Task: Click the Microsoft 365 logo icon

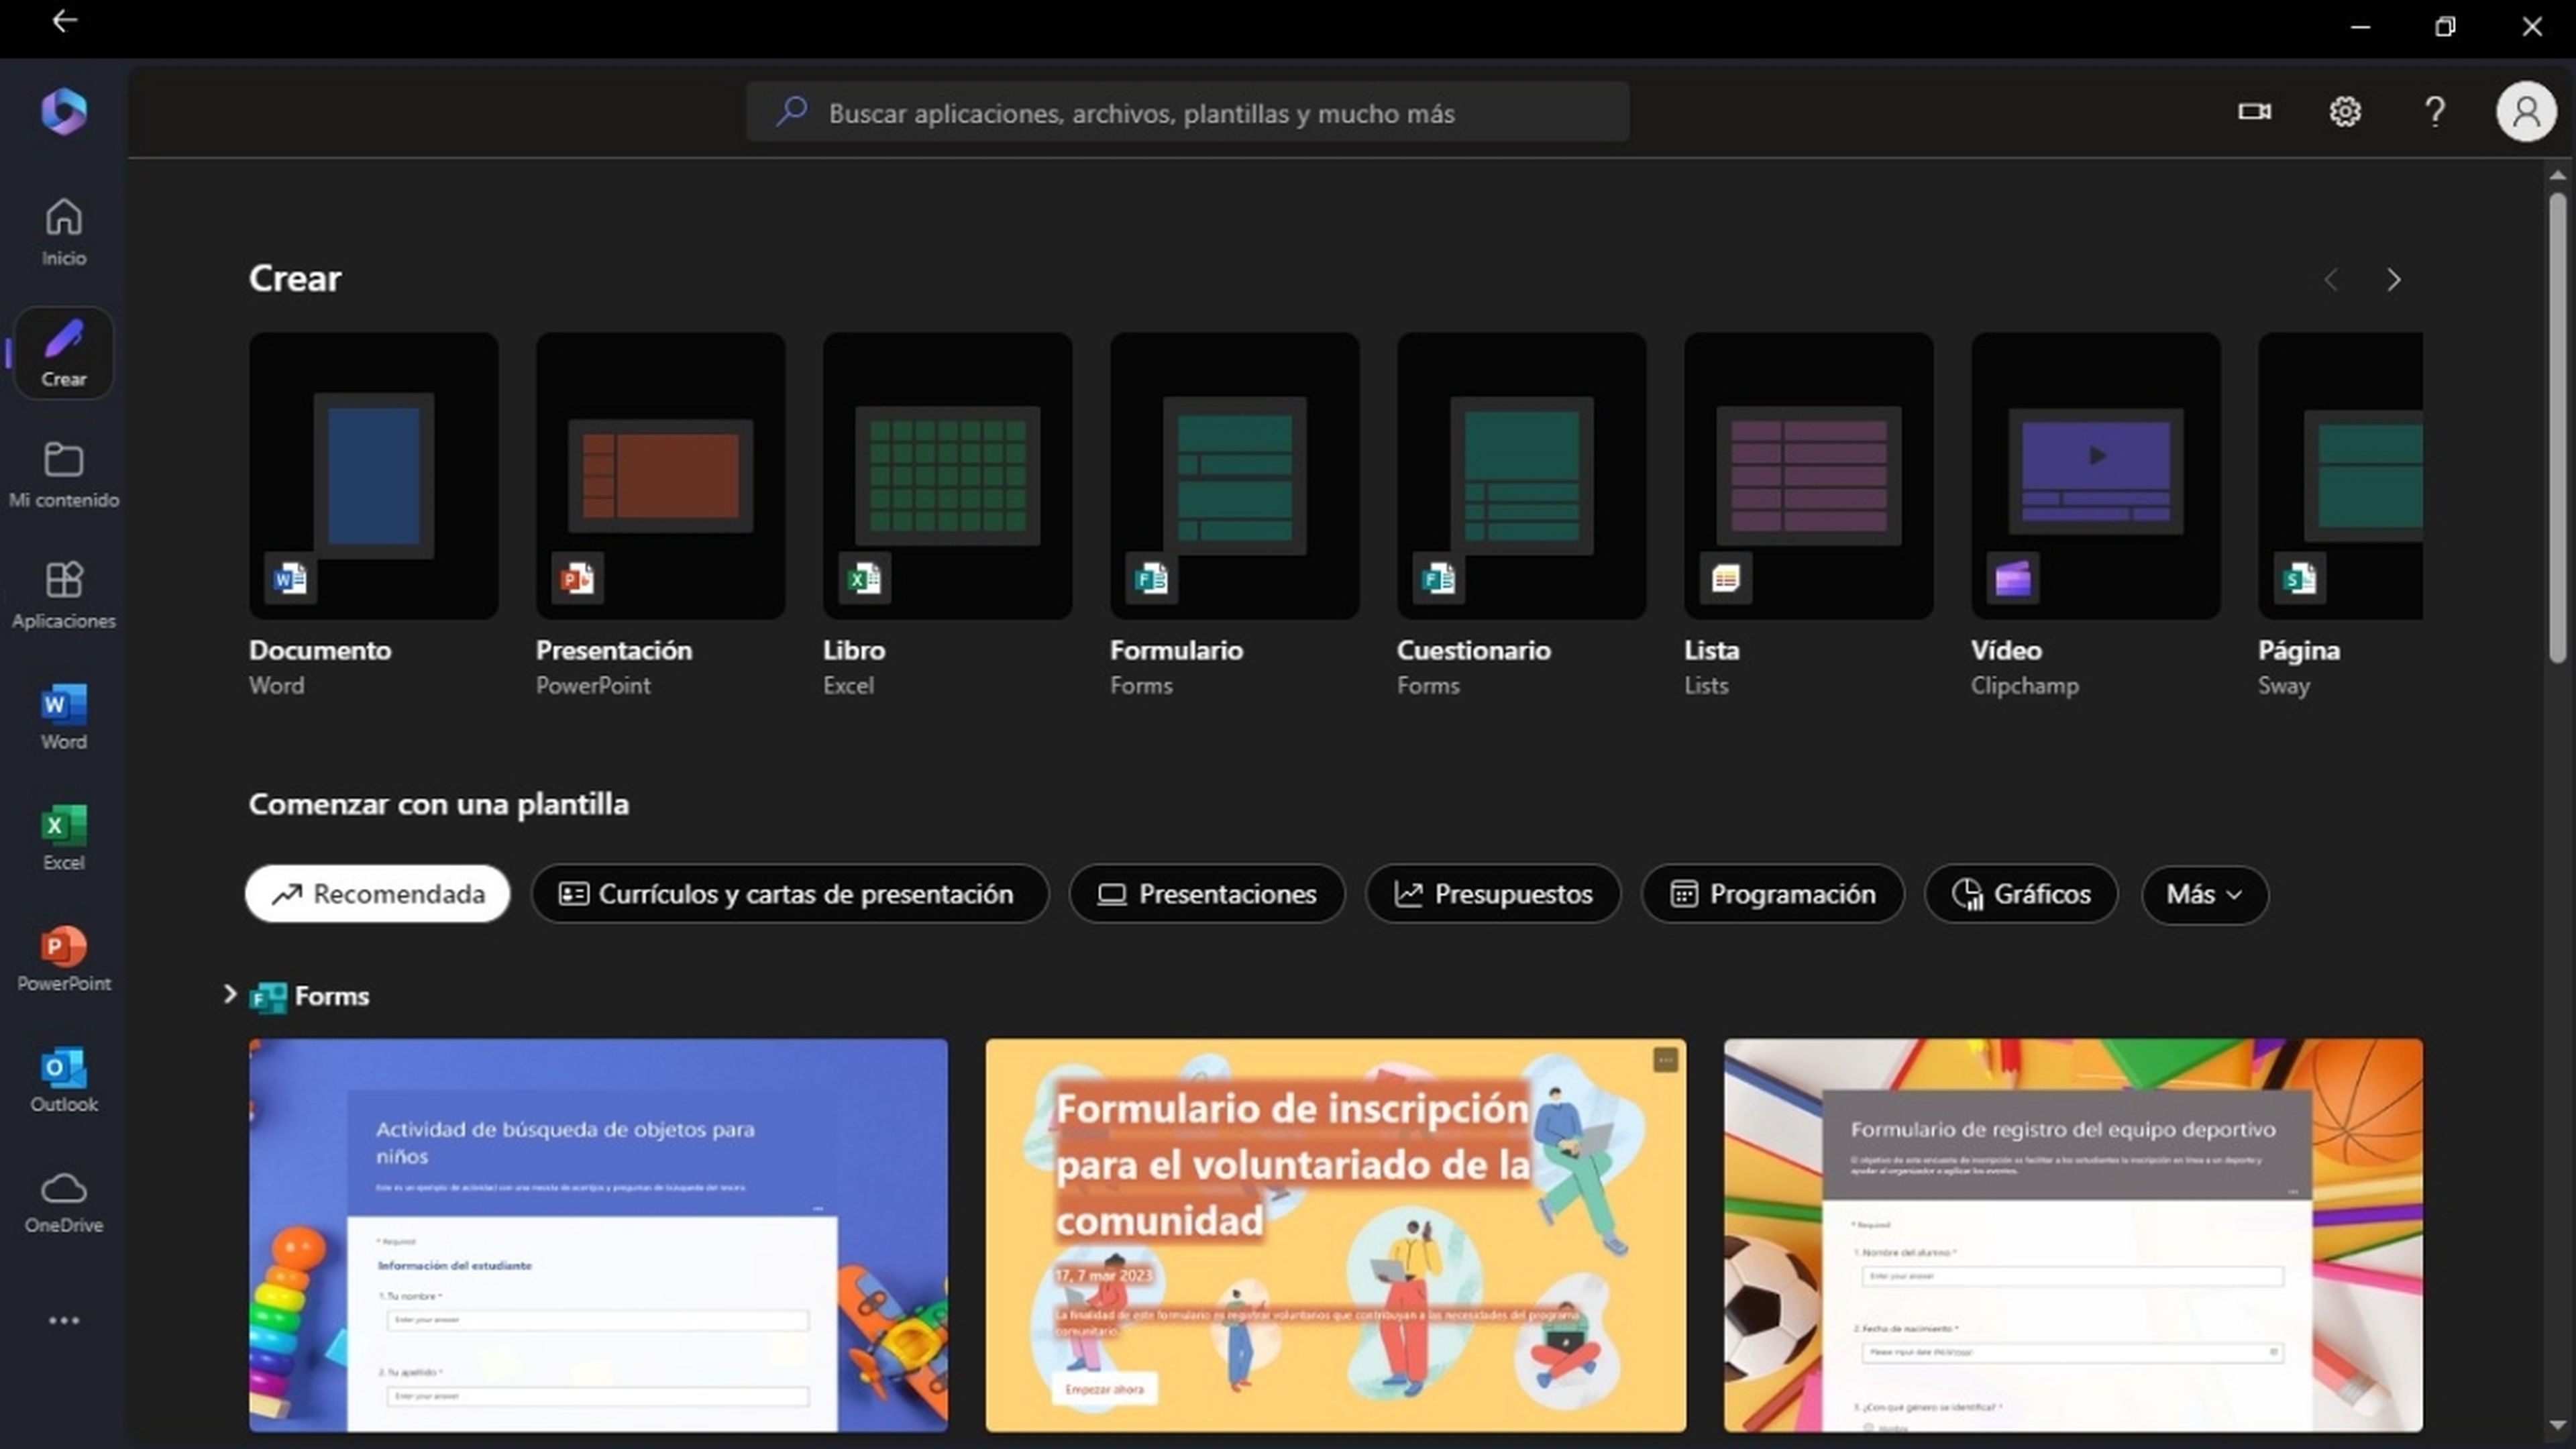Action: click(x=64, y=111)
